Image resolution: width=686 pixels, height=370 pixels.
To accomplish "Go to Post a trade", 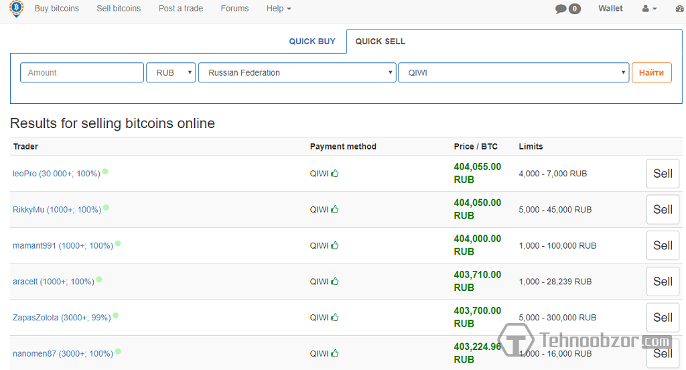I will click(x=181, y=8).
